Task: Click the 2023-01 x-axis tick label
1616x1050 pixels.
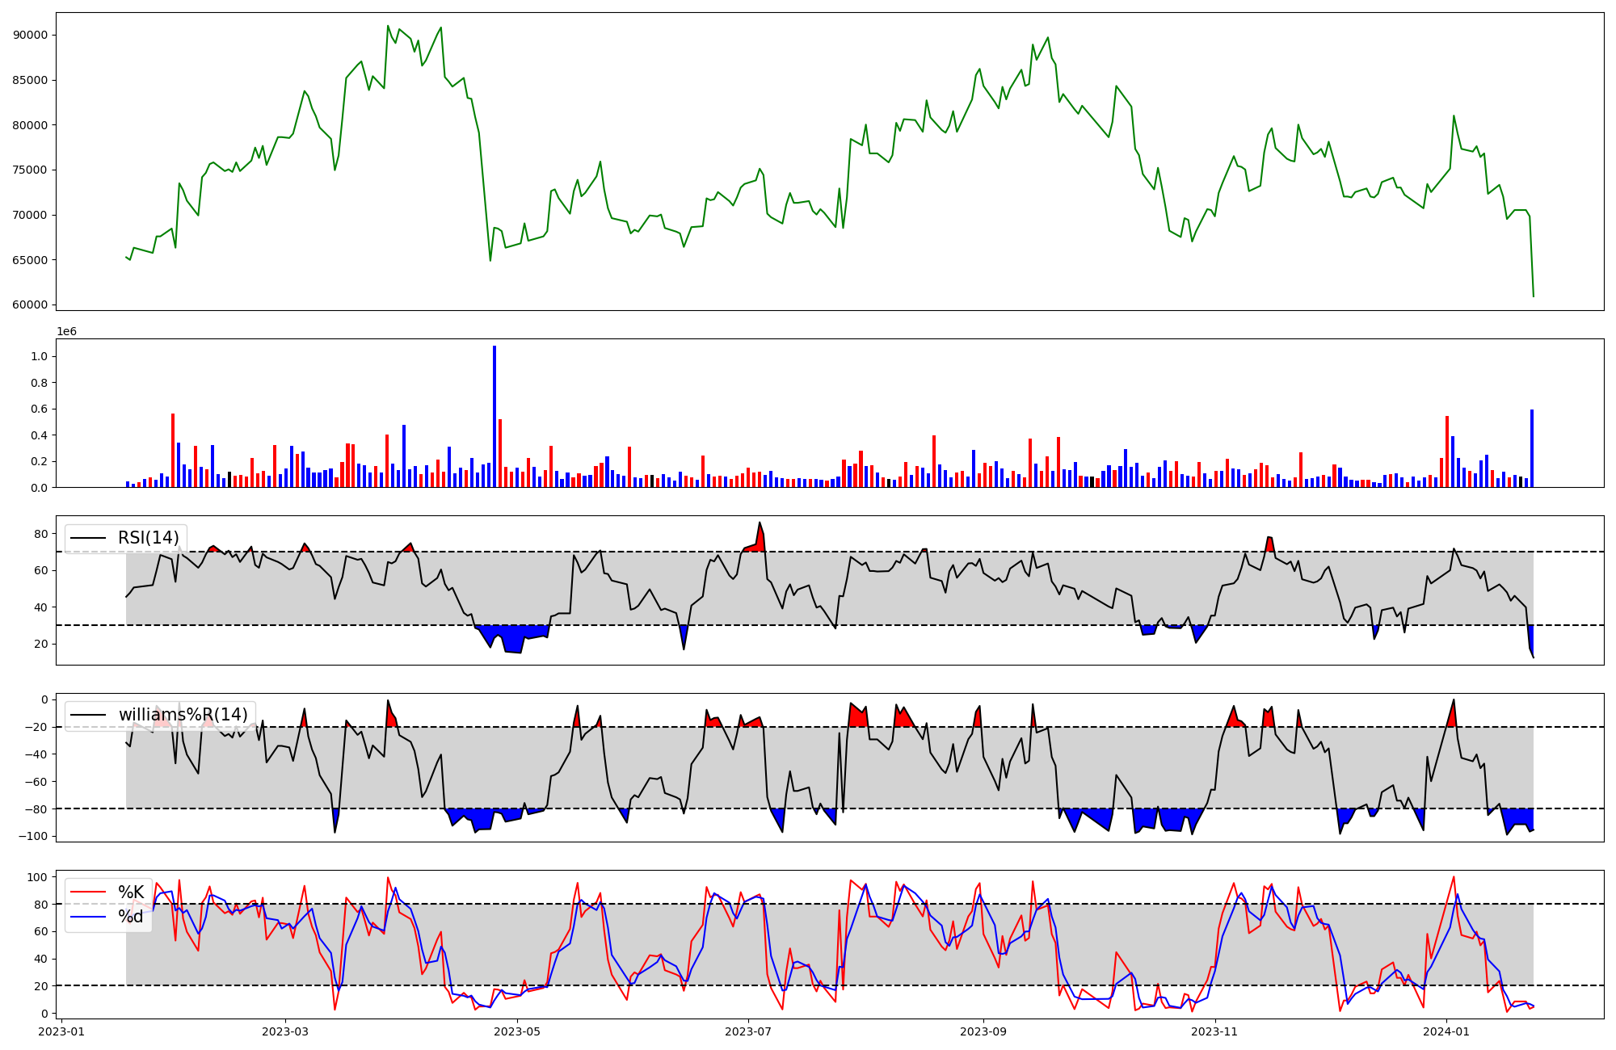Action: coord(62,1031)
